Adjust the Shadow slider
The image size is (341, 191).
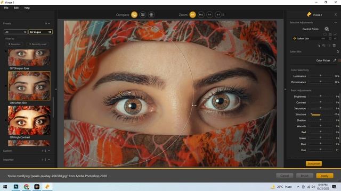pos(320,120)
